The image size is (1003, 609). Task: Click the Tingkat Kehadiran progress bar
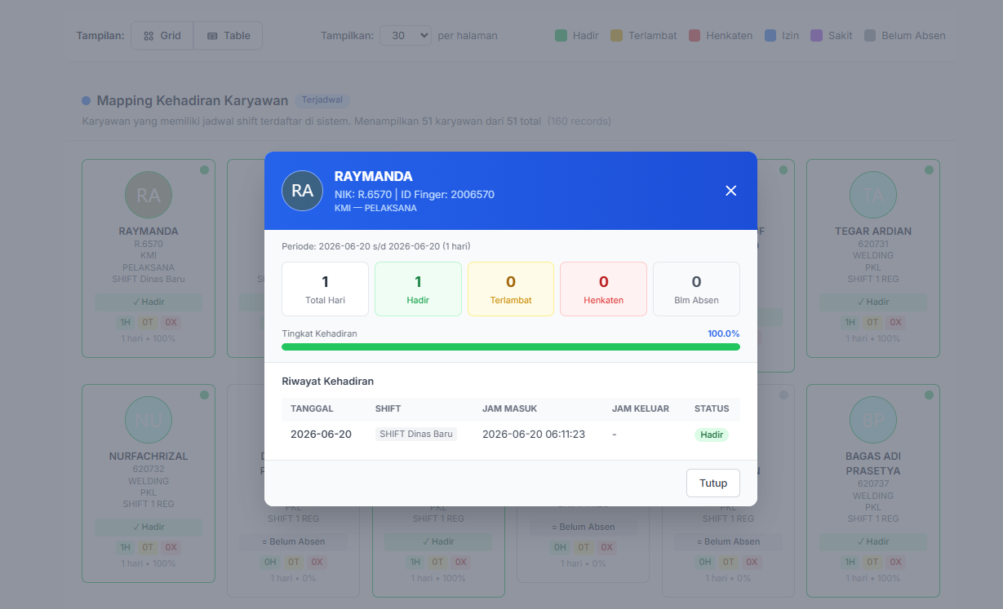(x=511, y=347)
